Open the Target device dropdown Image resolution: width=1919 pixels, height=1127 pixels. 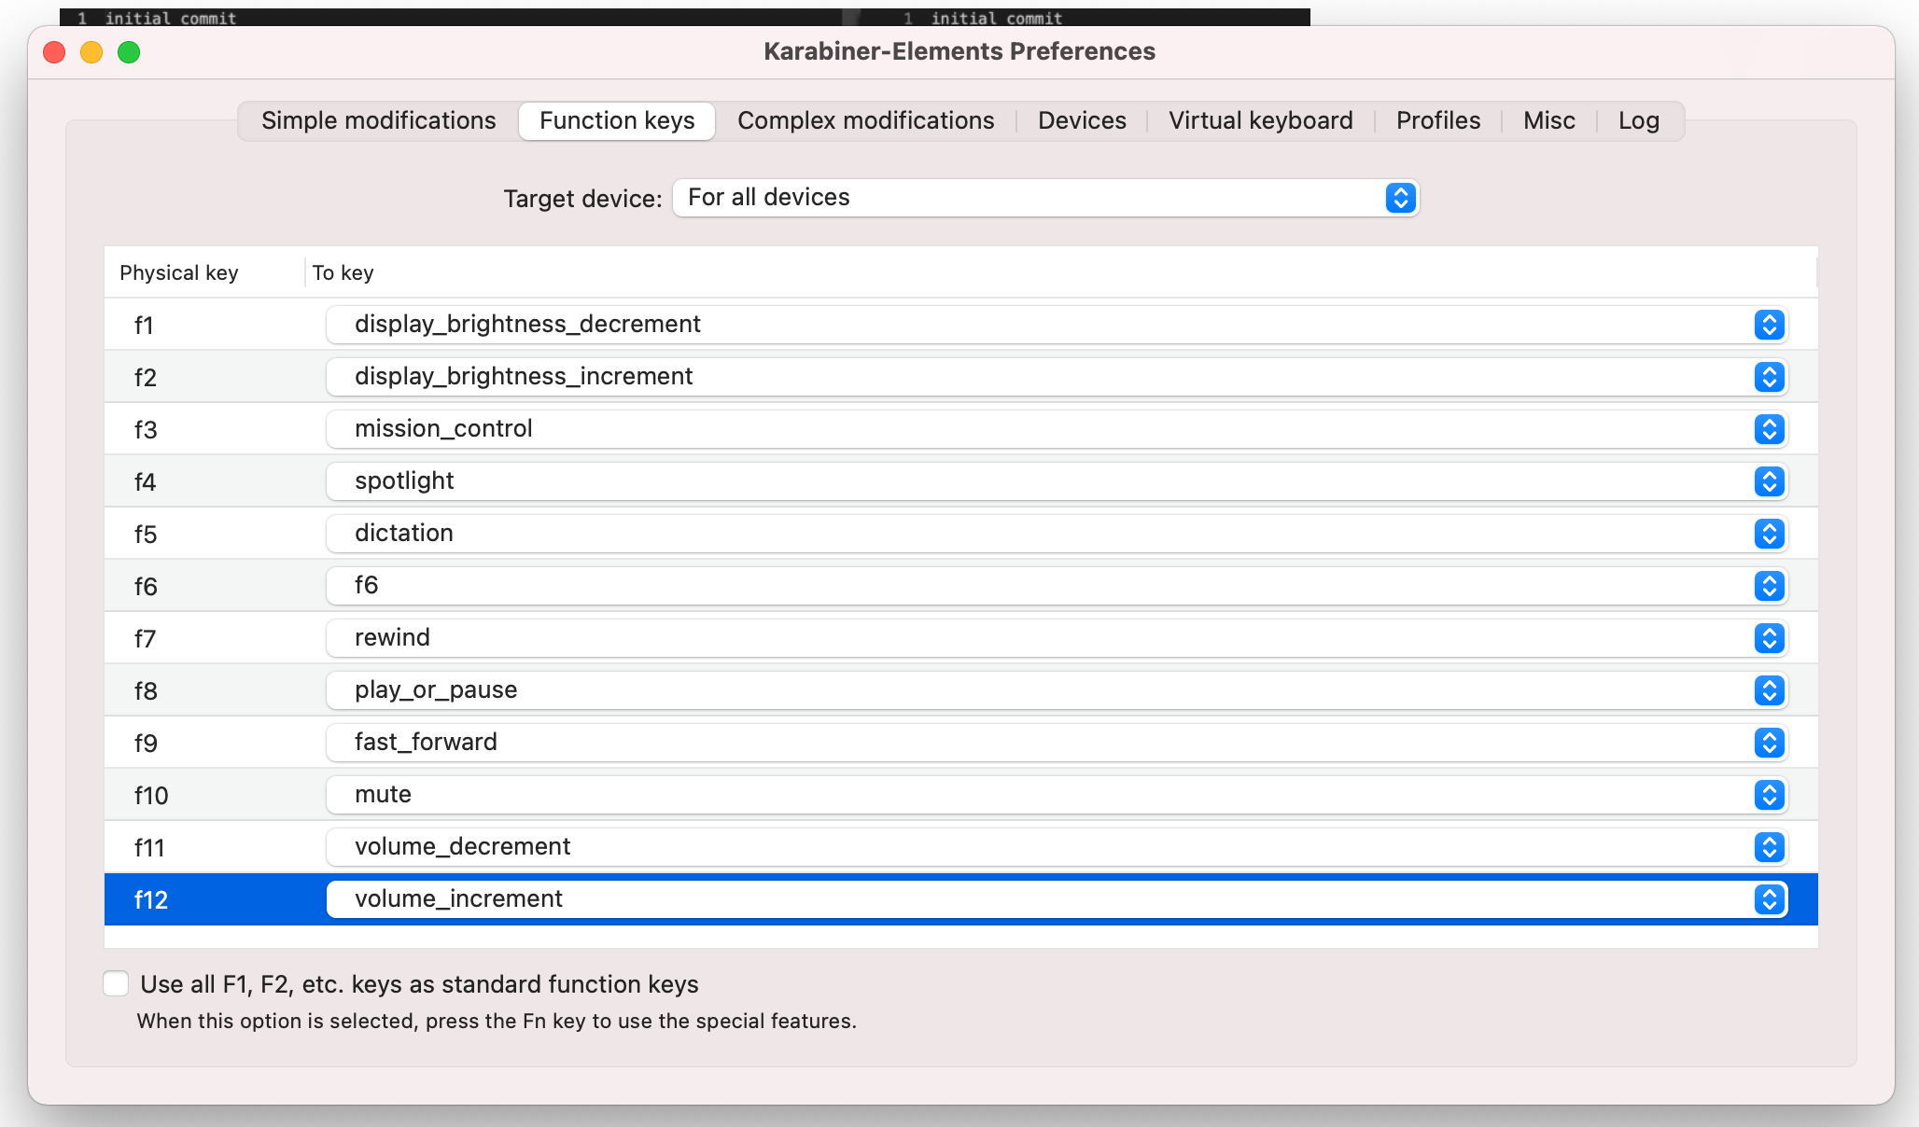click(1027, 198)
